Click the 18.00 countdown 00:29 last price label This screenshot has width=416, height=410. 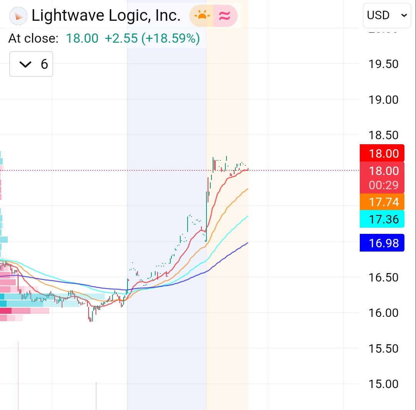[x=382, y=177]
